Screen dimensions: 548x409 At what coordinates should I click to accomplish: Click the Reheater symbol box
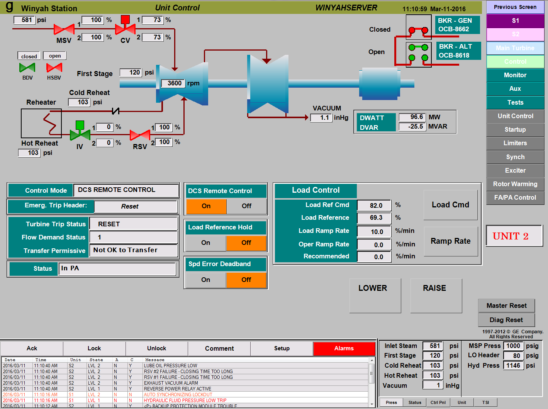(41, 123)
